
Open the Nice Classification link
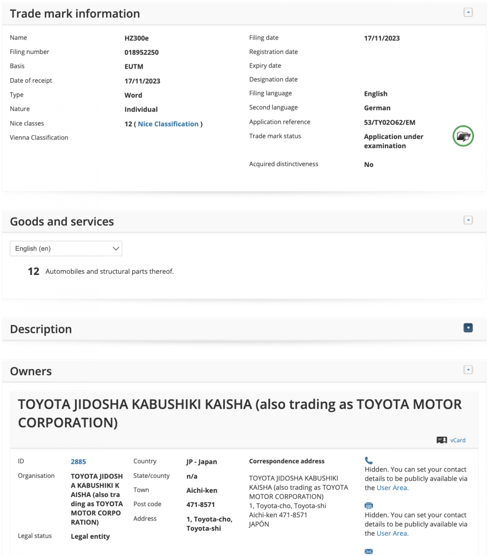click(168, 124)
